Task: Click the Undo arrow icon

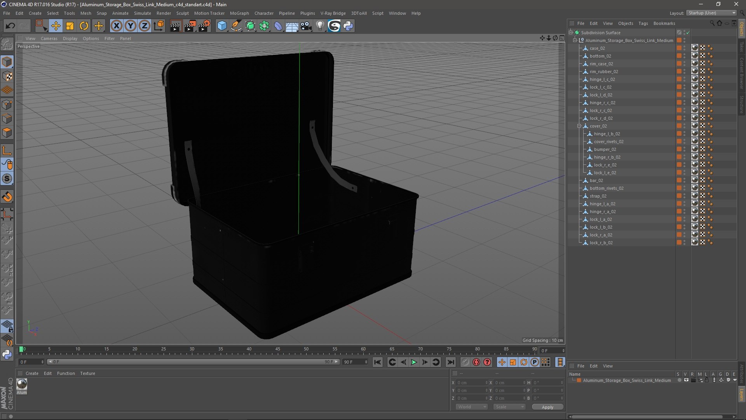Action: click(x=10, y=26)
